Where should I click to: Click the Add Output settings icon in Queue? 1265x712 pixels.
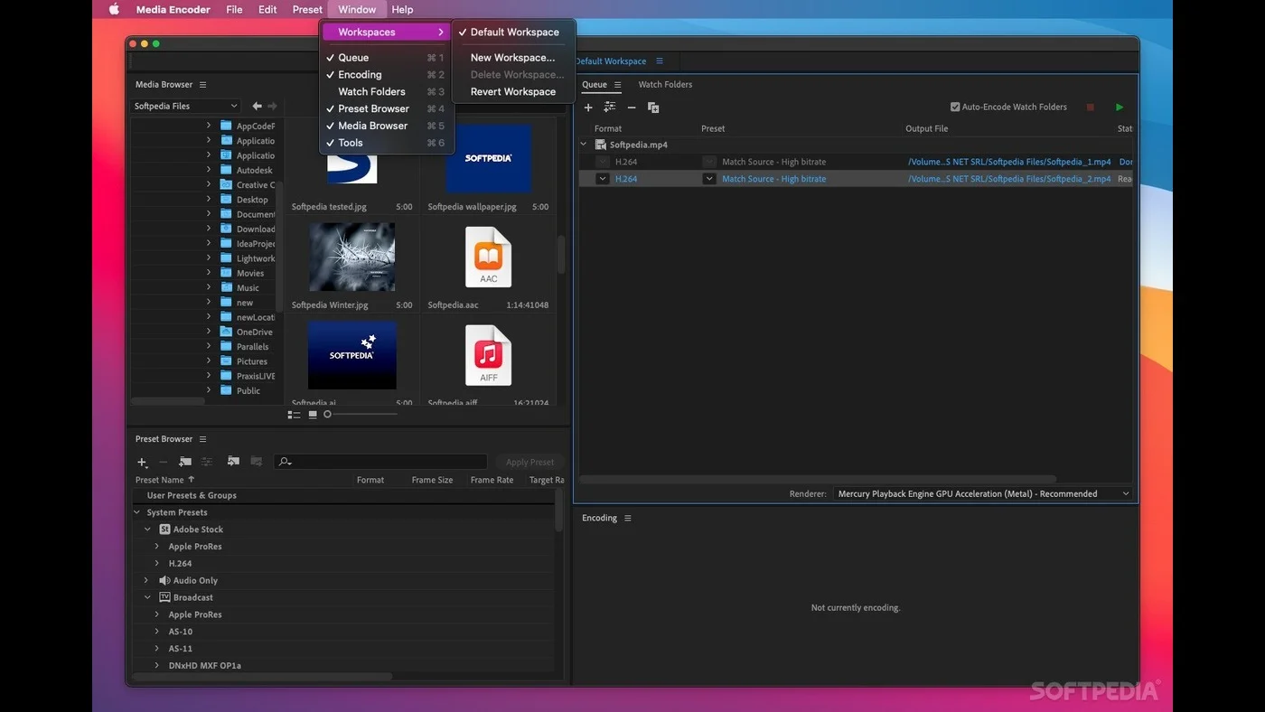610,108
